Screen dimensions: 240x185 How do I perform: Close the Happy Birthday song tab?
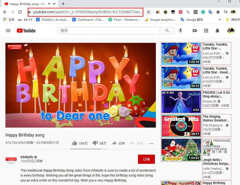tap(54, 4)
